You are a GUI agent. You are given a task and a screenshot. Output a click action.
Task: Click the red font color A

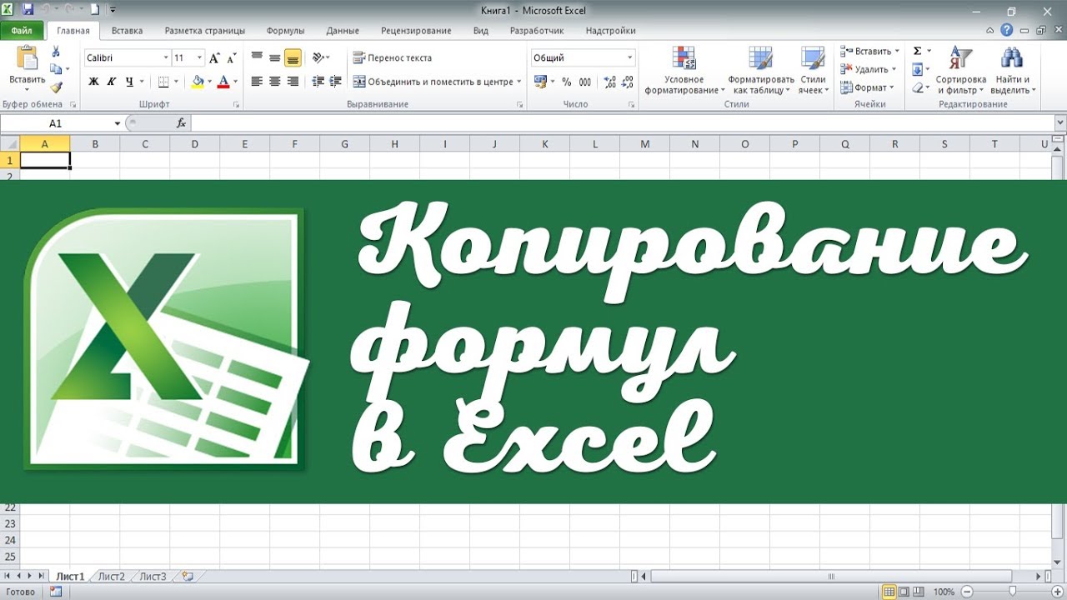pyautogui.click(x=223, y=82)
